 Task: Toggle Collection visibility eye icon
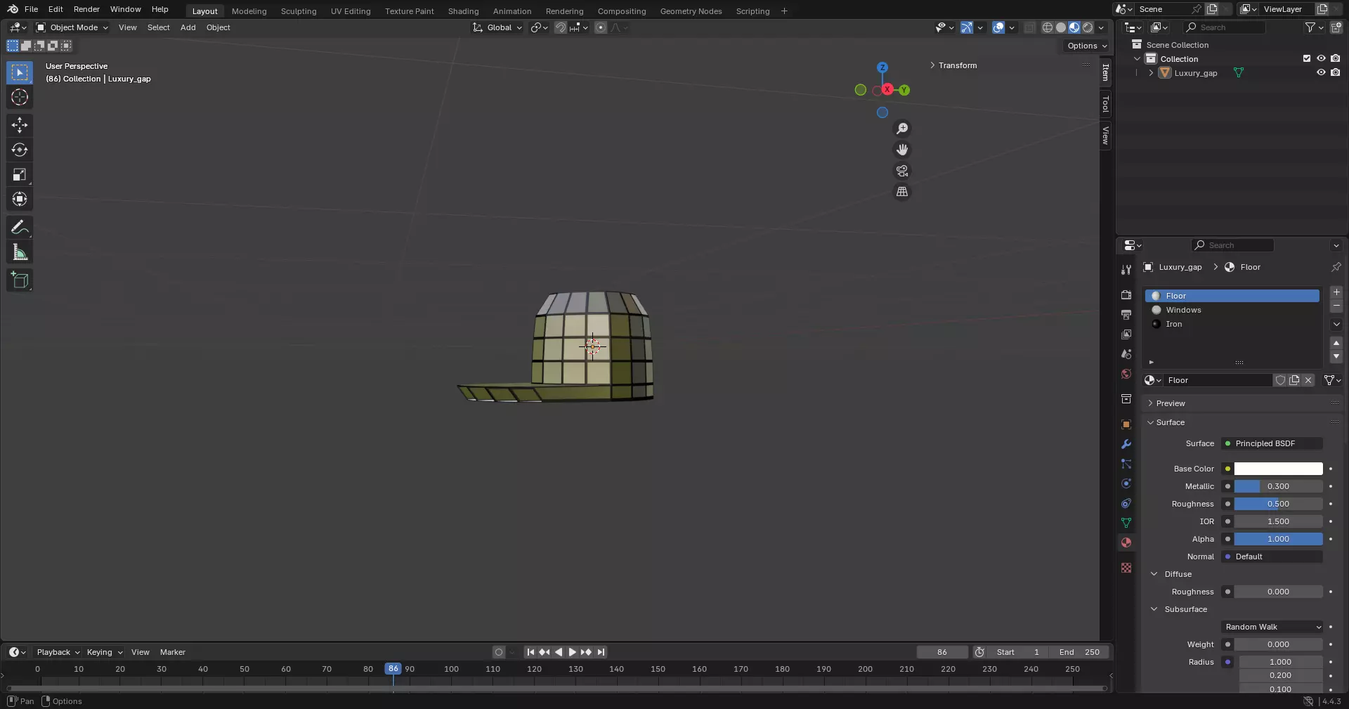[x=1321, y=58]
